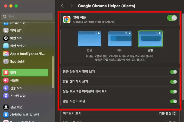Viewport: 184px width, 122px height.
Task: Select 집중 모드 text in sidebar
Action: (x=16, y=88)
